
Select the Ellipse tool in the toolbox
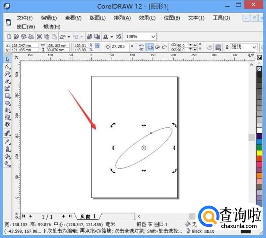pos(7,103)
